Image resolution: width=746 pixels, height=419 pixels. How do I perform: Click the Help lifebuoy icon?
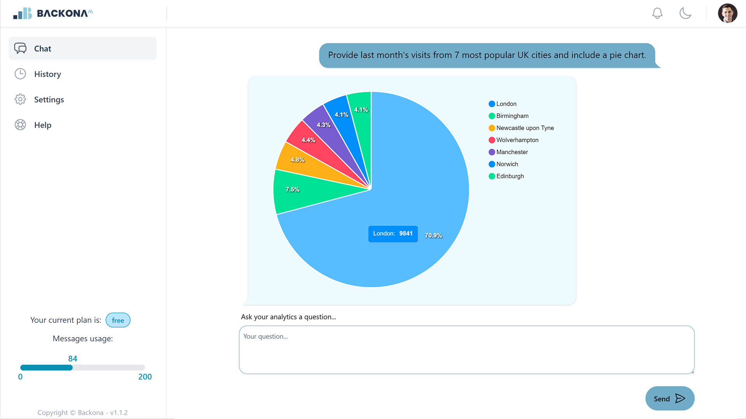coord(20,125)
